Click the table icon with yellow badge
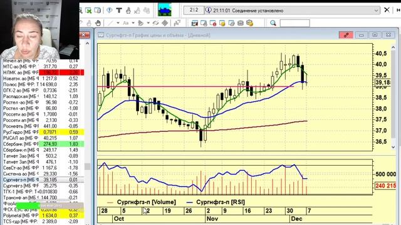Viewport: 401px width, 225px height. [x=222, y=23]
